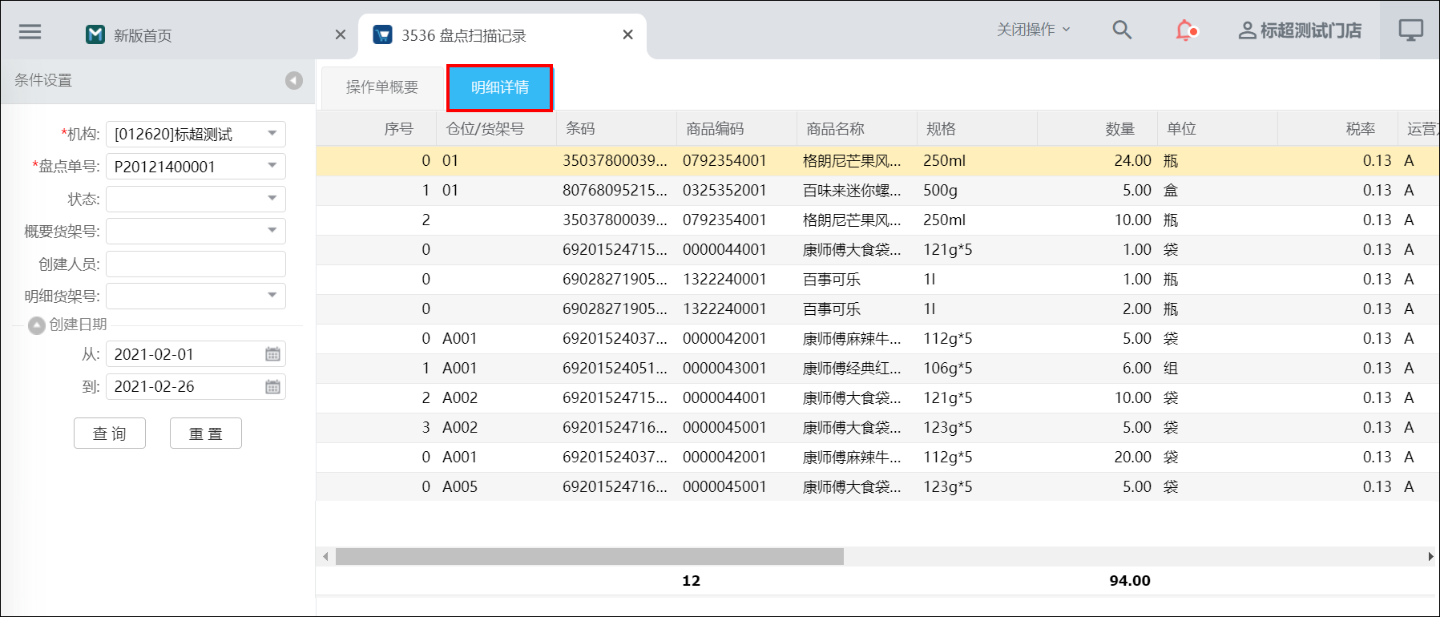Click the shopping cart tab icon
The image size is (1440, 617).
[x=383, y=34]
